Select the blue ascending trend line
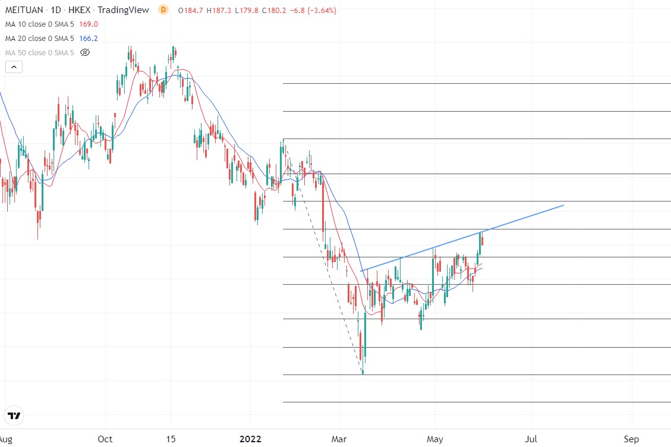 click(523, 218)
